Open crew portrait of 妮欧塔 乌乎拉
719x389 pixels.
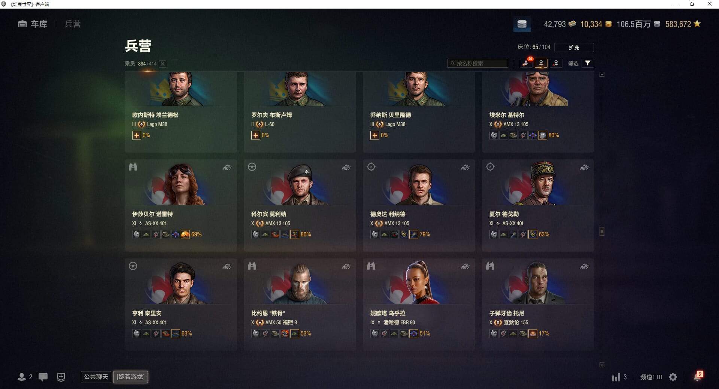(419, 282)
